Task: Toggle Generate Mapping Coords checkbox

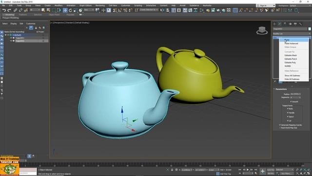Action: 280,125
